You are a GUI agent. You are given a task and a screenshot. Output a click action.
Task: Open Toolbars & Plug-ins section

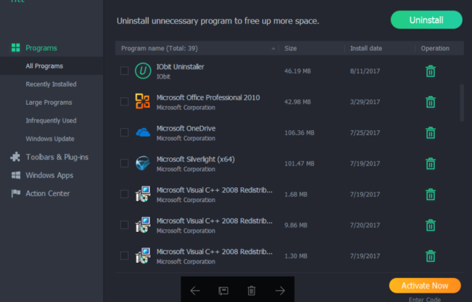tap(57, 157)
